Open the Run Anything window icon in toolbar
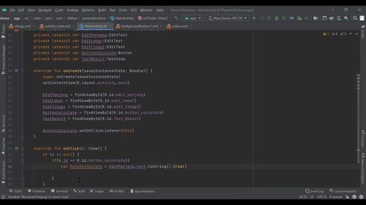 (x=324, y=18)
